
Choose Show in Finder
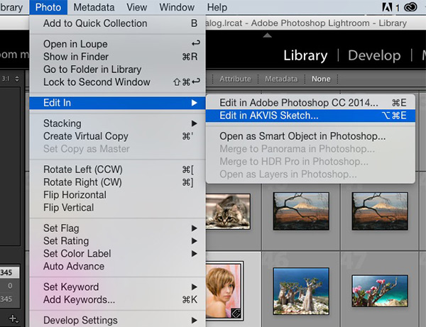point(117,57)
